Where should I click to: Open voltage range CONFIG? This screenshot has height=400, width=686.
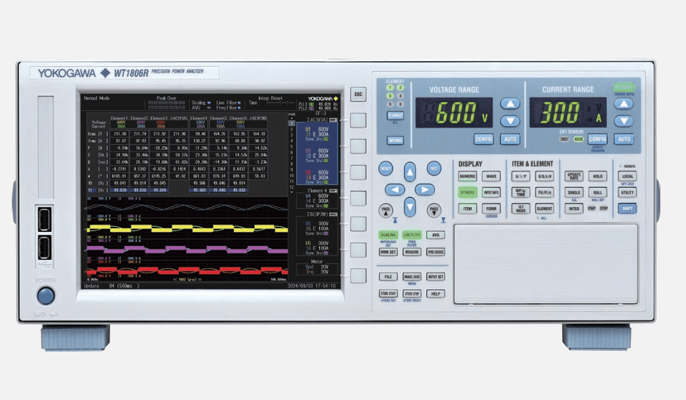(x=484, y=139)
